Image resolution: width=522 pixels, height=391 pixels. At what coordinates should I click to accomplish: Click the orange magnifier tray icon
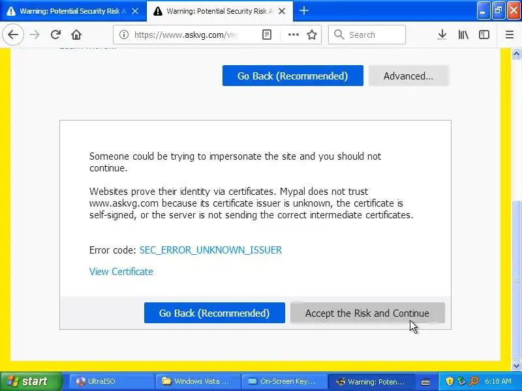(474, 381)
